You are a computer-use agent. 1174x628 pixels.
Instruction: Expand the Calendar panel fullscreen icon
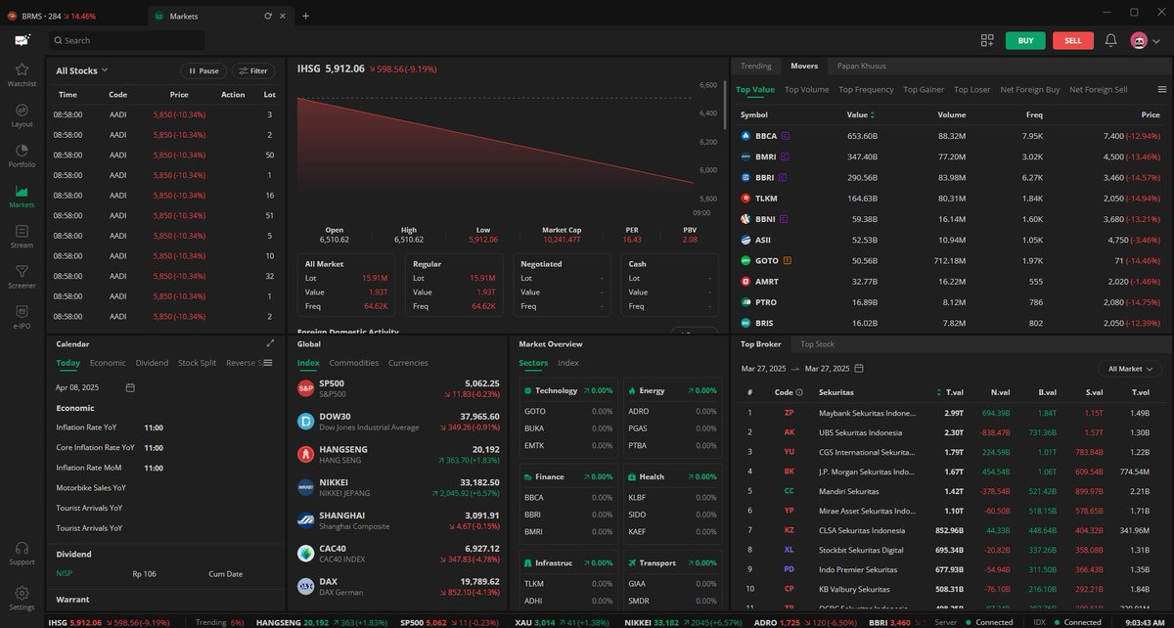[x=270, y=343]
